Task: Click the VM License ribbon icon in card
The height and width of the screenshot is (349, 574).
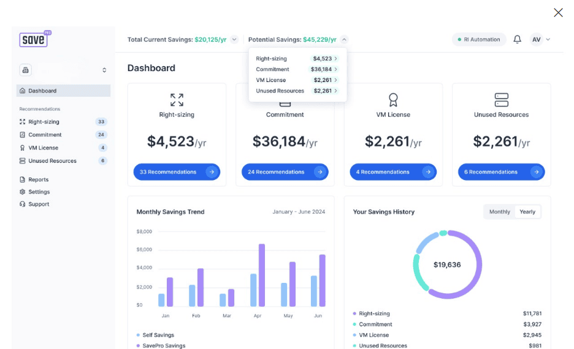Action: point(393,100)
